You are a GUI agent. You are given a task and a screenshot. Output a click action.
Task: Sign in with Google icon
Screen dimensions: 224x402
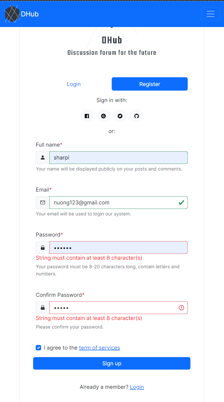(103, 116)
